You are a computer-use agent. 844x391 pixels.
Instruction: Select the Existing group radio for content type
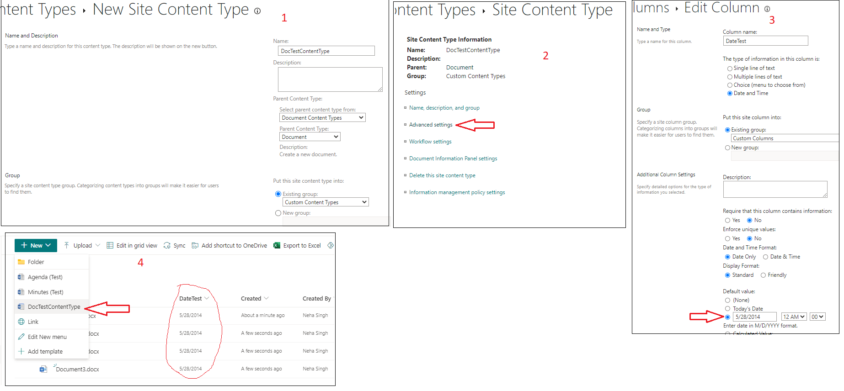(x=278, y=194)
